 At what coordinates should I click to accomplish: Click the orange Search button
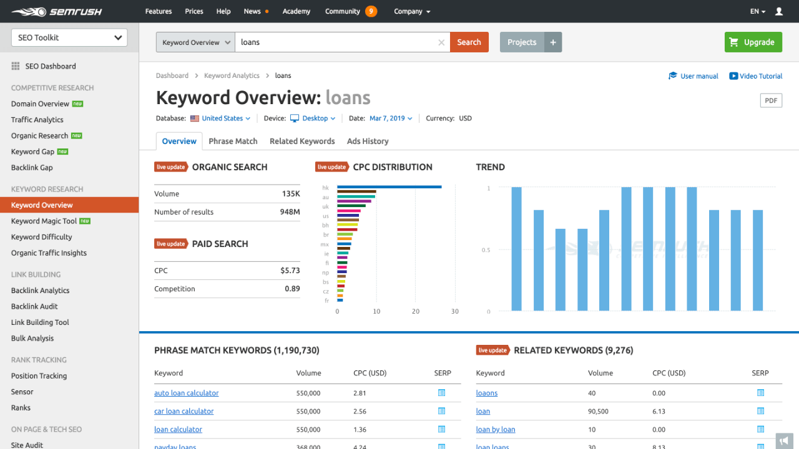[469, 42]
